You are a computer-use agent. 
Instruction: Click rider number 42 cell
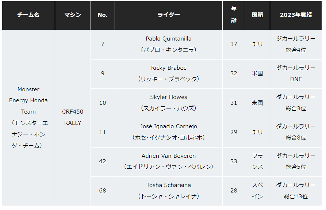pos(103,161)
